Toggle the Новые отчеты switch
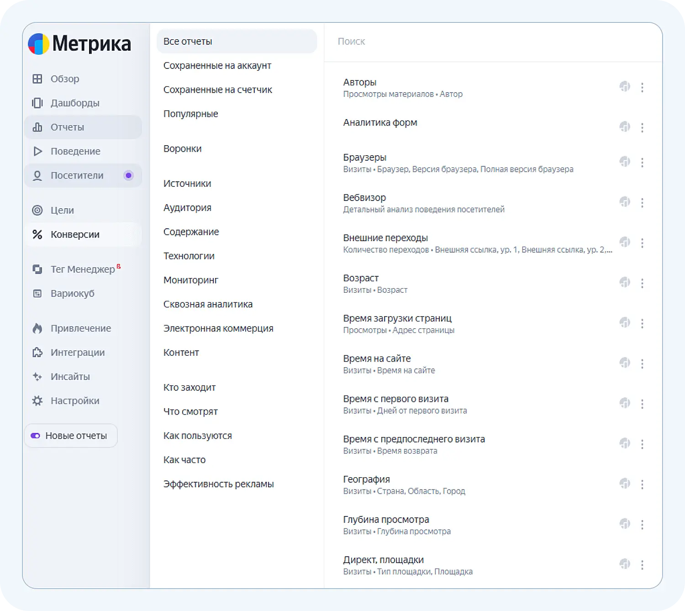Screen dimensions: 685x611 35,436
